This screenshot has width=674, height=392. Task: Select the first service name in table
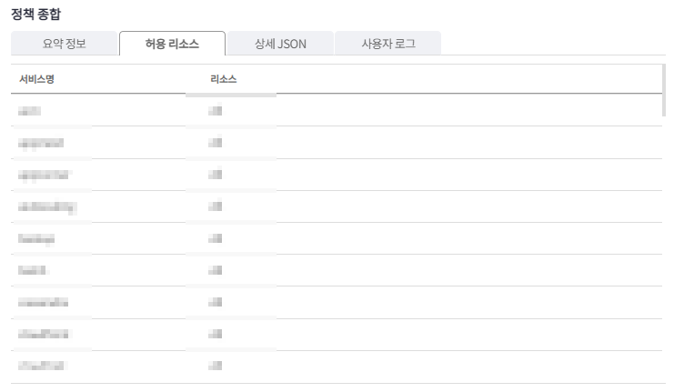29,111
